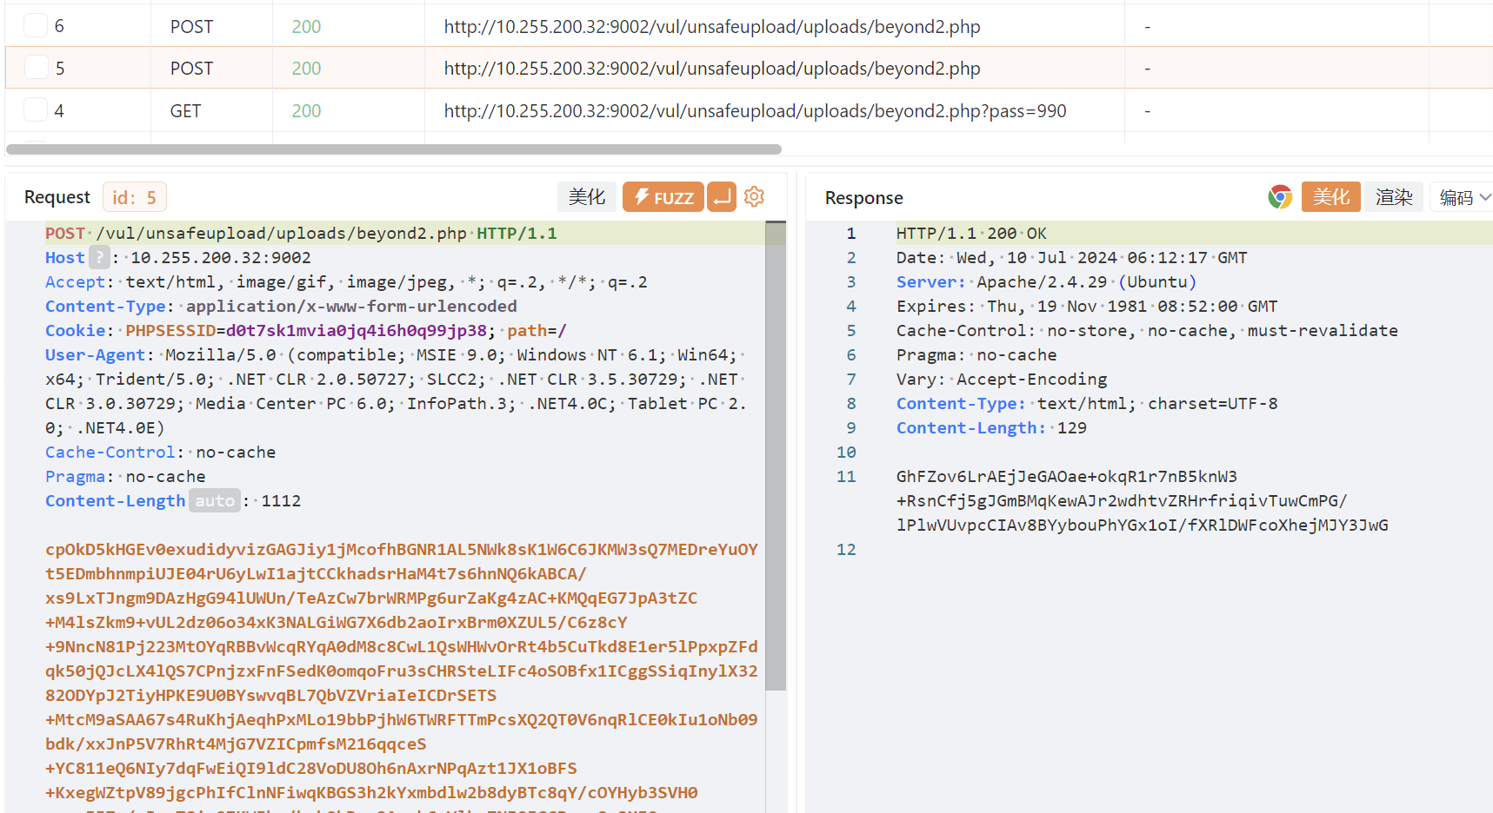The image size is (1493, 813).
Task: Tick the checkbox for request row 6
Action: coord(36,25)
